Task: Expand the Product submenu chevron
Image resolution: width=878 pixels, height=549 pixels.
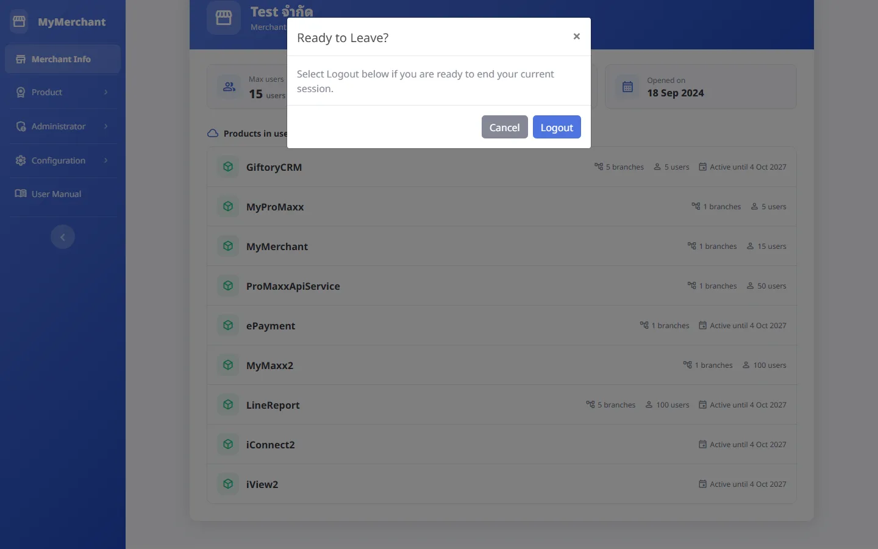Action: [x=106, y=92]
